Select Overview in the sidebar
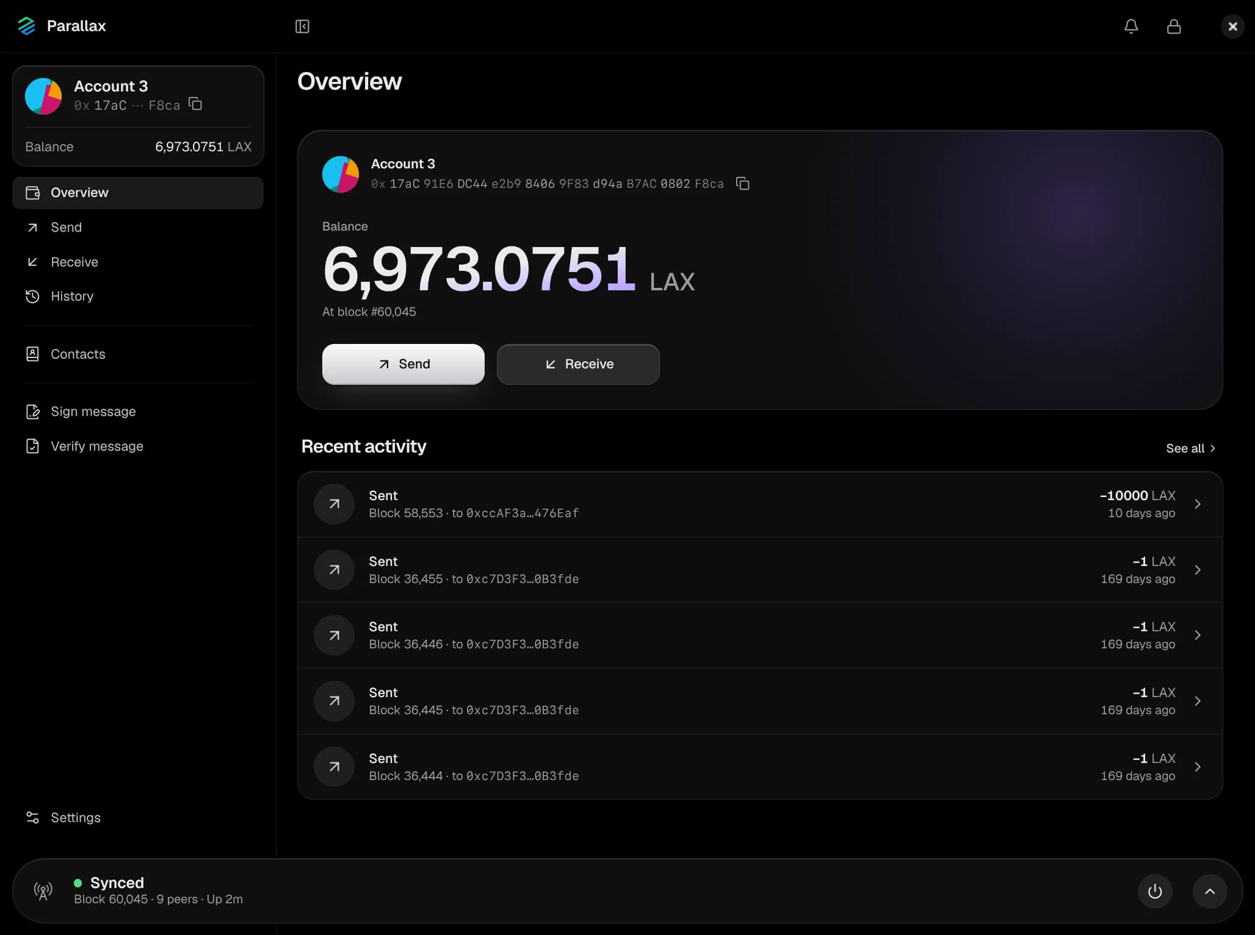Viewport: 1255px width, 935px height. click(x=138, y=193)
